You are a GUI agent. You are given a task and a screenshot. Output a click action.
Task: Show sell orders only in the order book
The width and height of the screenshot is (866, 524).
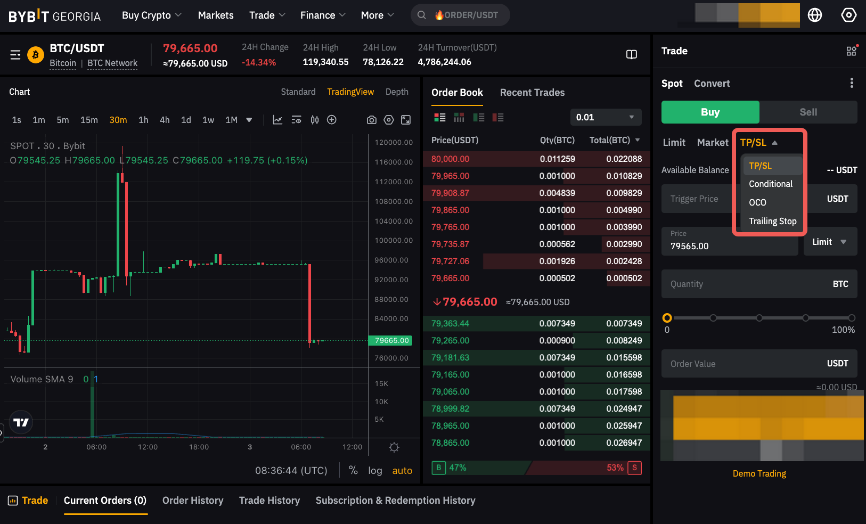pyautogui.click(x=498, y=117)
